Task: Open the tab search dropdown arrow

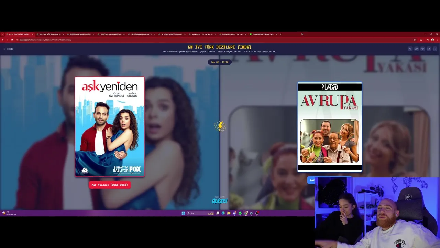Action: click(x=2, y=34)
